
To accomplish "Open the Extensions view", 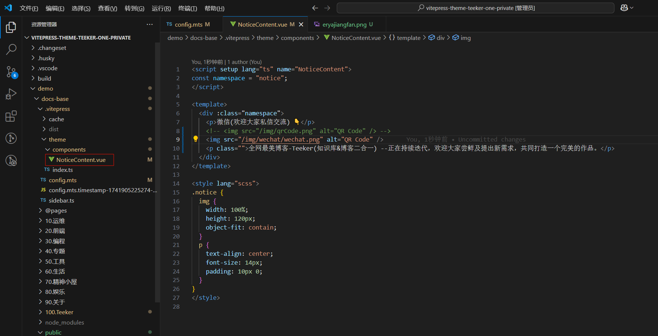I will click(11, 116).
